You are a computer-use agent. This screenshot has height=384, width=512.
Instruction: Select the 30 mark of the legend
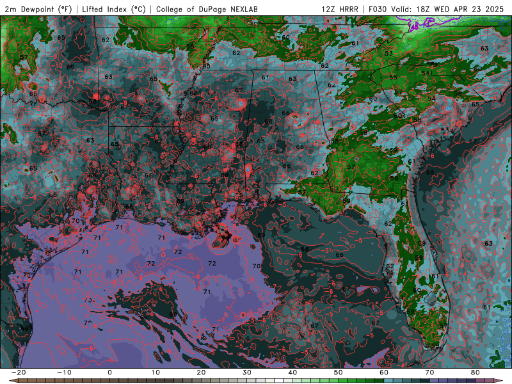coord(247,372)
